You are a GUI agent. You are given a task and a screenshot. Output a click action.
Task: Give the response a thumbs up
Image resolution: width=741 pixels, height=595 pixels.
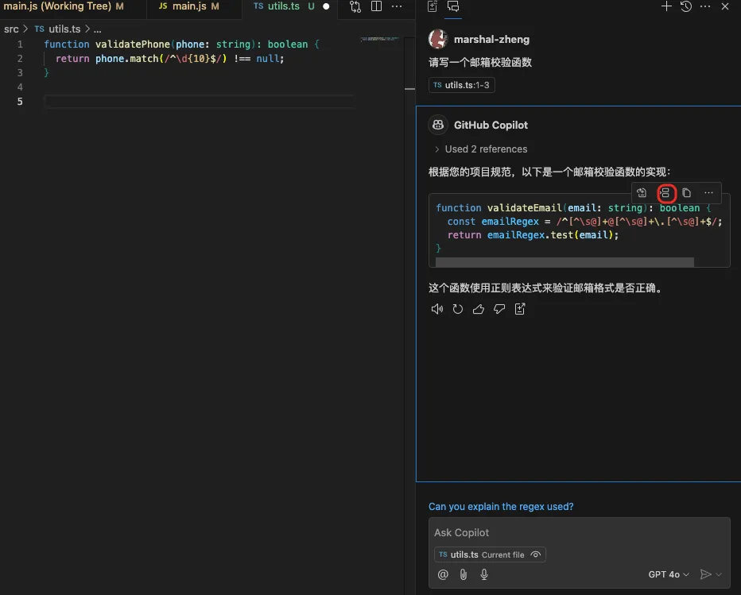tap(478, 309)
